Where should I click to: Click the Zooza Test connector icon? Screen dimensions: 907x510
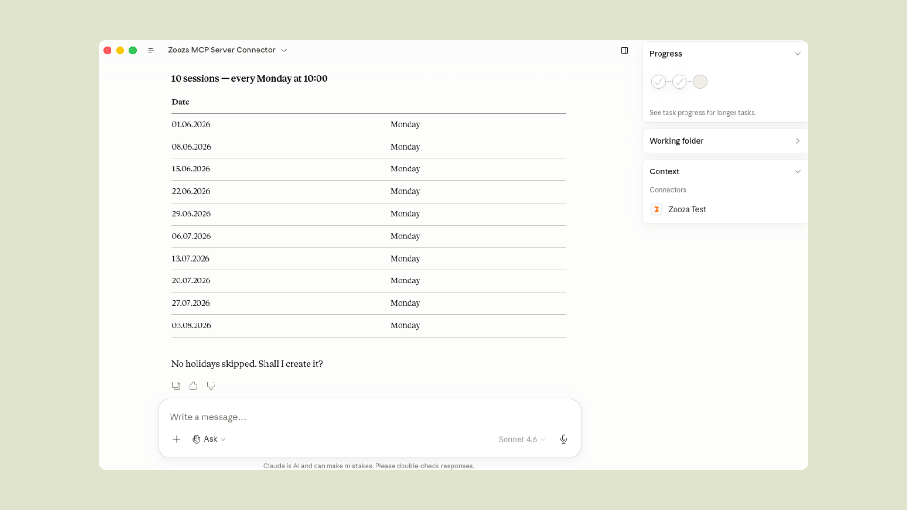tap(656, 209)
